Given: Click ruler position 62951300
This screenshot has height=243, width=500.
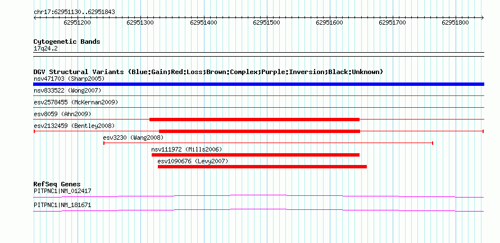Looking at the screenshot, I should [140, 22].
